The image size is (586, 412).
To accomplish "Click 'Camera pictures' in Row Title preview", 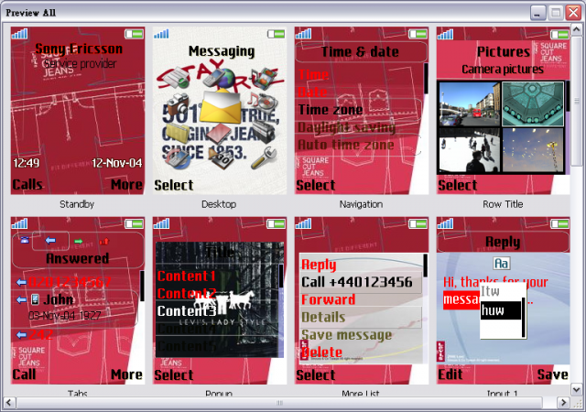I will (x=503, y=70).
